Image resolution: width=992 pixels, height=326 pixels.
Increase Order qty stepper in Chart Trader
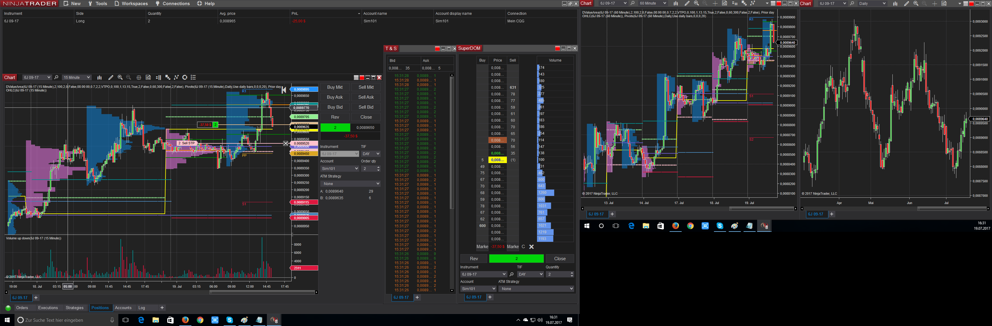tap(378, 167)
